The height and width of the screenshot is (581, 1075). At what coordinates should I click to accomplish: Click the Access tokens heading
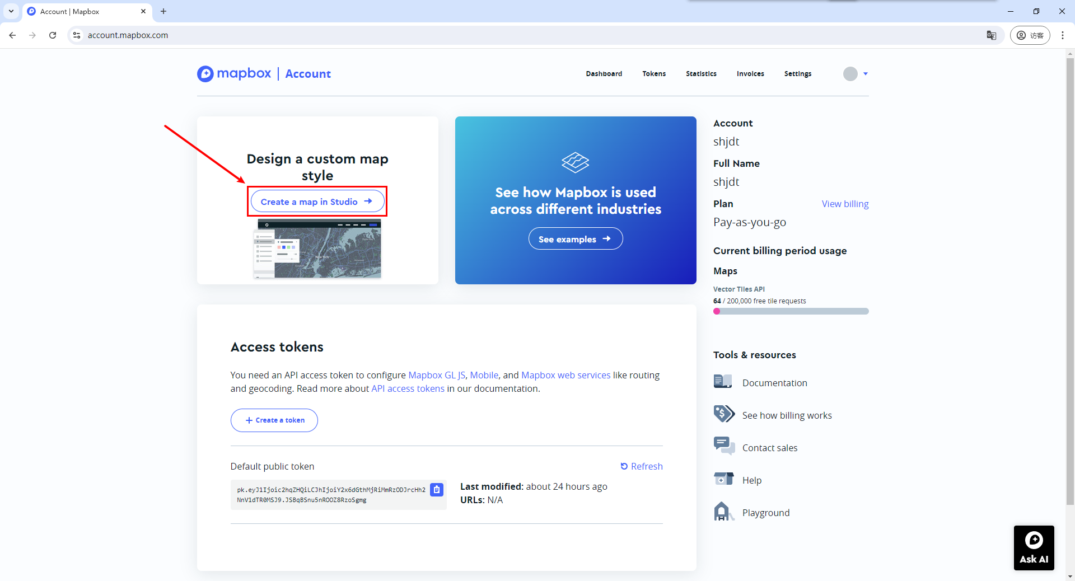277,347
